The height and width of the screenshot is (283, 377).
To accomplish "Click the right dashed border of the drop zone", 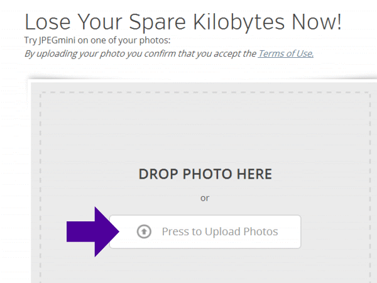I will 369,189.
